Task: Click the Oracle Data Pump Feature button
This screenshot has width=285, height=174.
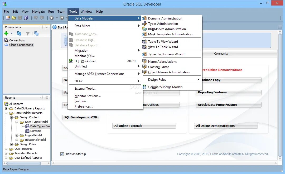Action: (229, 105)
